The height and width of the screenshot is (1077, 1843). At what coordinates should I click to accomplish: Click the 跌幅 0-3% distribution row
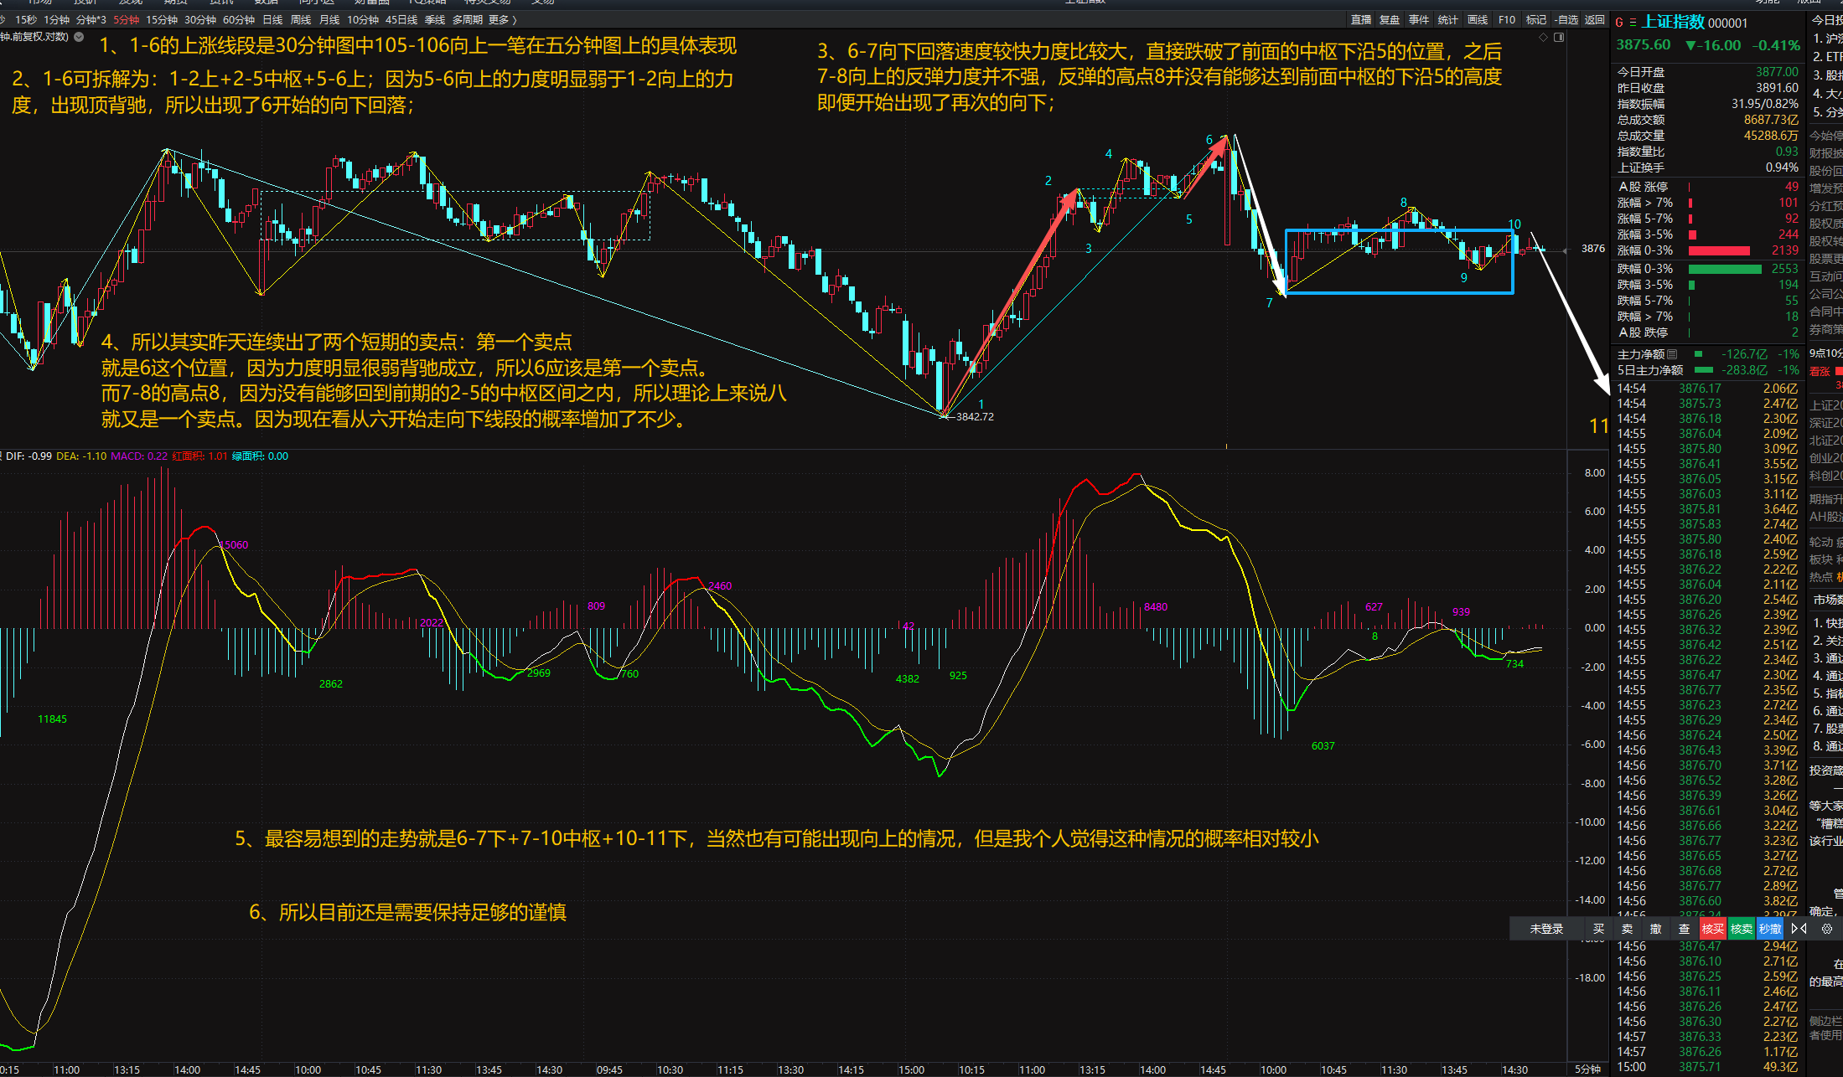tap(1707, 269)
